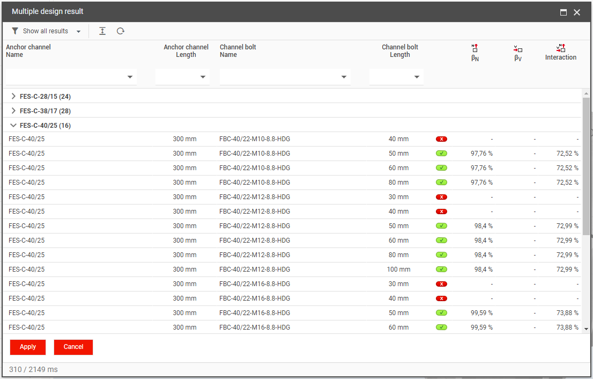Click green pass icon for M16 60 mm row
593x379 pixels.
tap(441, 327)
